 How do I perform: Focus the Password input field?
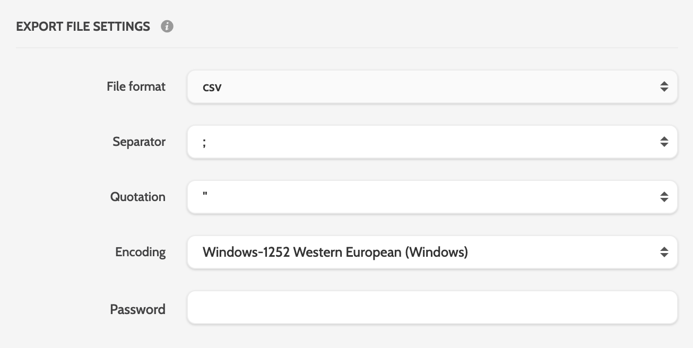click(432, 307)
